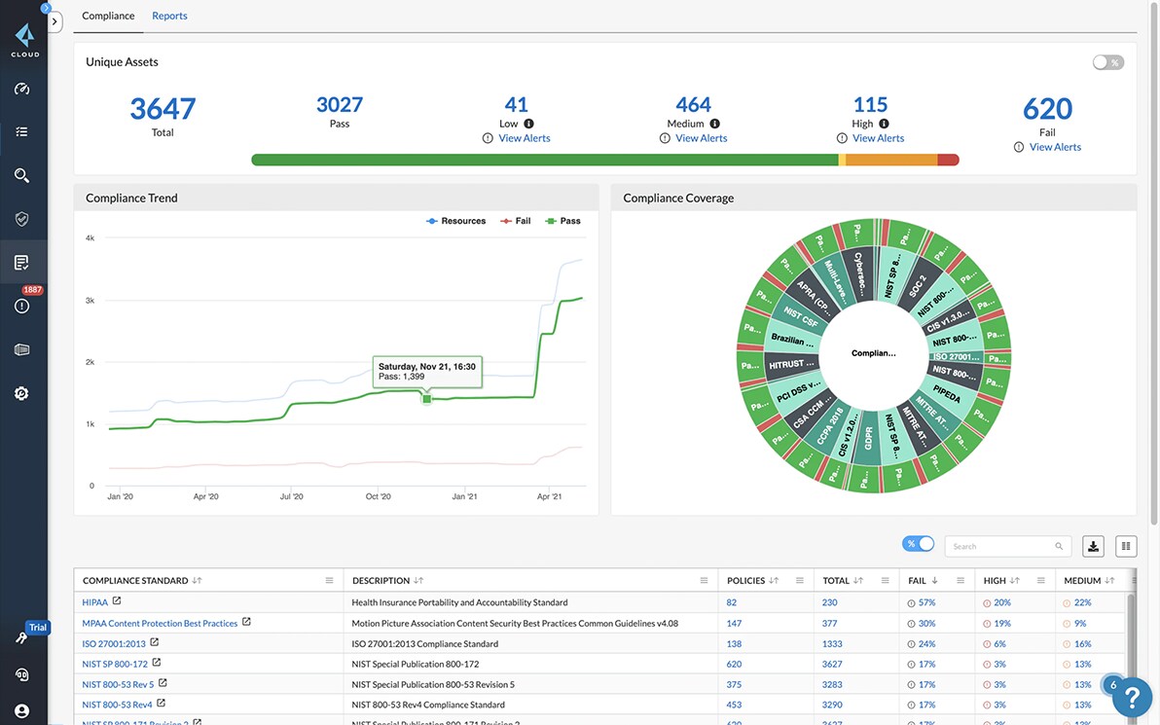This screenshot has width=1160, height=725.
Task: Click the alerts icon showing 1887 badge
Action: pos(23,305)
